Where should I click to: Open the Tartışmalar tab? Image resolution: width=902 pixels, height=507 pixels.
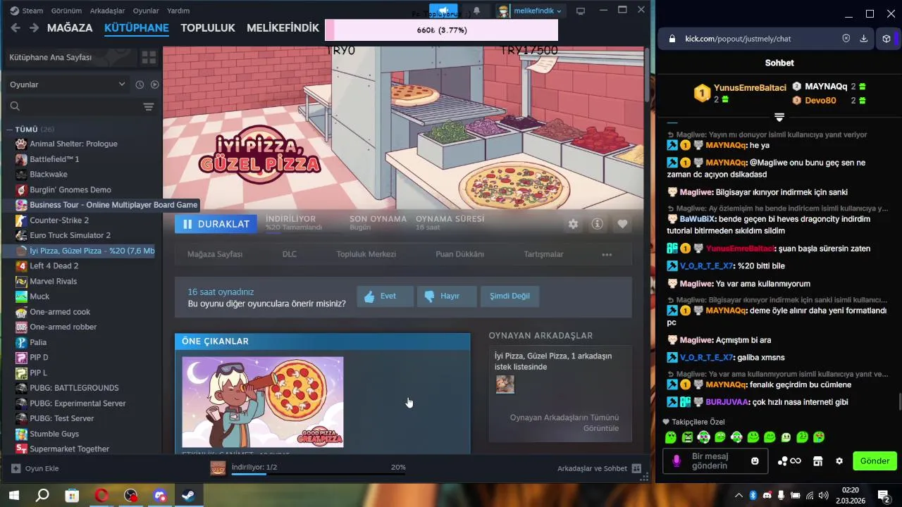coord(543,254)
